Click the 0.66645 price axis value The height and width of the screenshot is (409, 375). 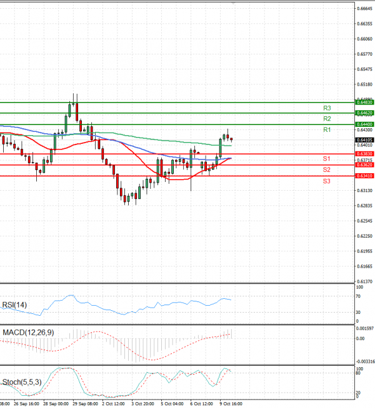click(x=364, y=9)
